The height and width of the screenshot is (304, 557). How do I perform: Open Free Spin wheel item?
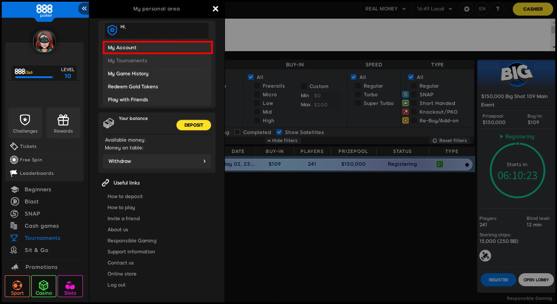(26, 160)
